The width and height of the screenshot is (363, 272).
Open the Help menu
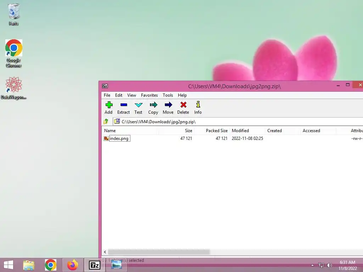click(x=182, y=95)
